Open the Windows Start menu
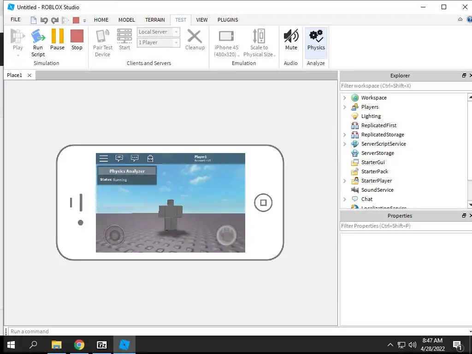Viewport: 472px width, 354px height. 11,345
